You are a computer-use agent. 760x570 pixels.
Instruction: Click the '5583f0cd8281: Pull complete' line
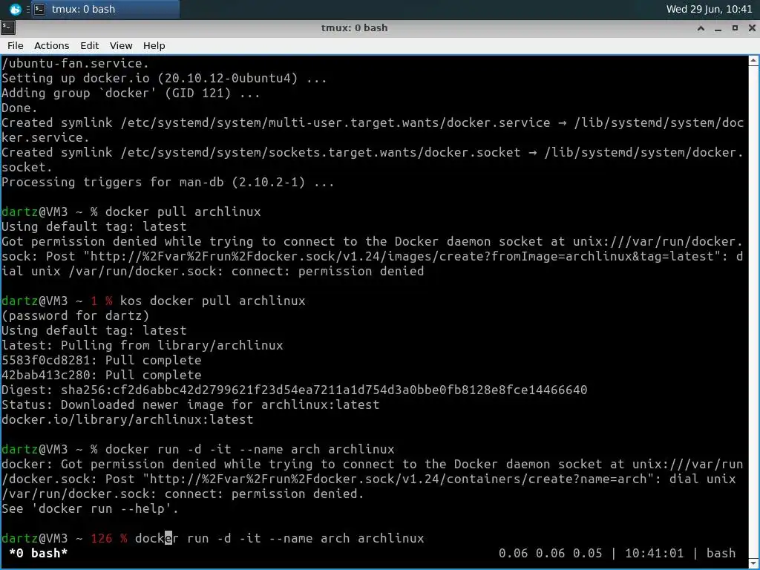pos(101,360)
